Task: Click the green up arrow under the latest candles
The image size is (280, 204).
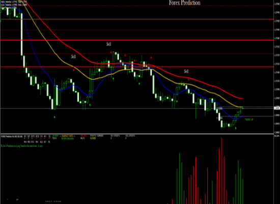Action: coord(236,128)
